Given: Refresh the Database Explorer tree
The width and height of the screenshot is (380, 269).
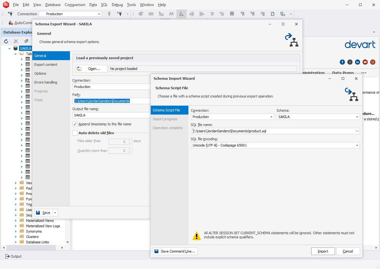Looking at the screenshot, I should click(x=6, y=41).
